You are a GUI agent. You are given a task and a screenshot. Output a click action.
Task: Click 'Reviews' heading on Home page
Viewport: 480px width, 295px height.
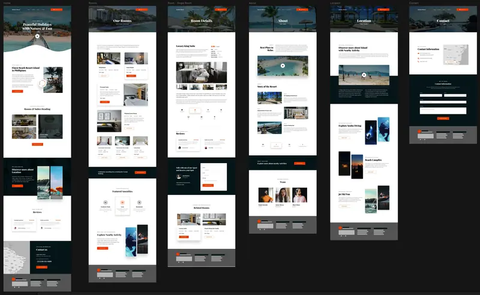click(x=37, y=212)
